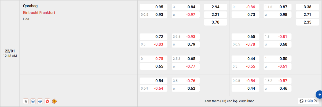The width and height of the screenshot is (322, 107).
Task: Select the 0.84 over 3 goals odds
Action: coord(185,7)
